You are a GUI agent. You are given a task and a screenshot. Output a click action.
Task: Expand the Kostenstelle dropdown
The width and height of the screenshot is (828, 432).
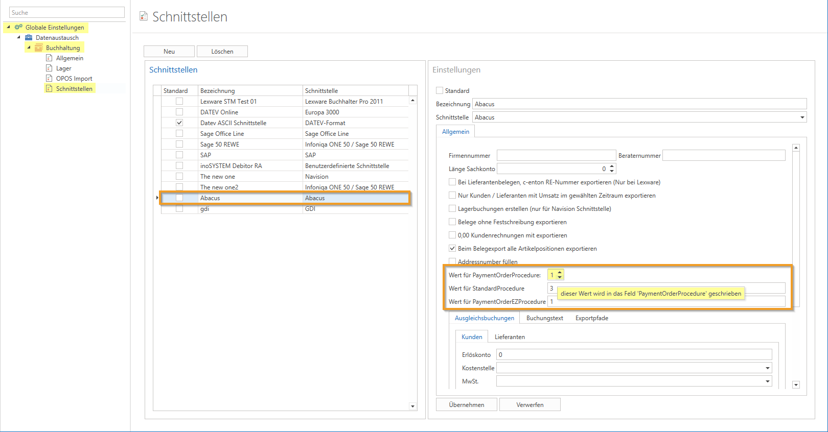point(767,368)
